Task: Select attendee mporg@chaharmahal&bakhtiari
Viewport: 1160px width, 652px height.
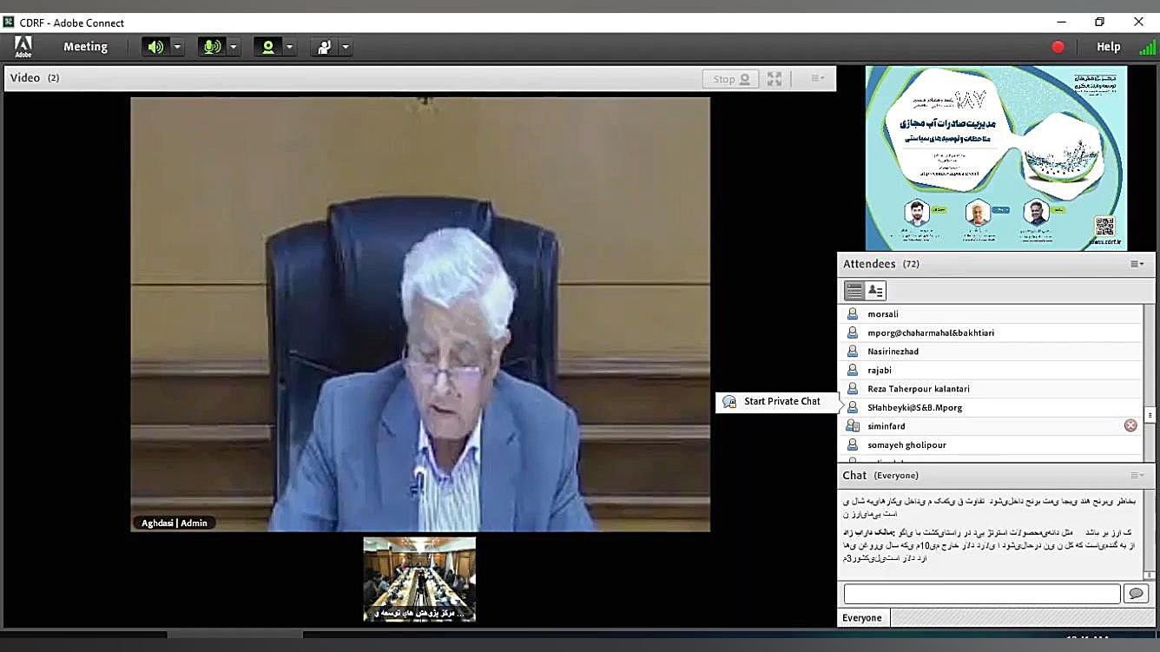Action: 990,333
